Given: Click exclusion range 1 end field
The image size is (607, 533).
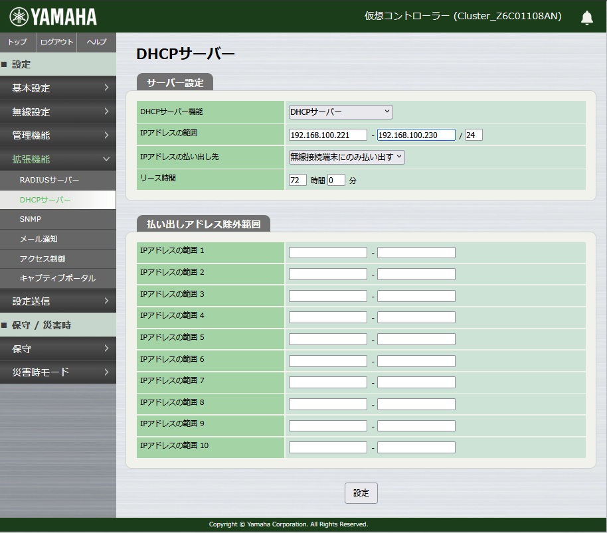Looking at the screenshot, I should [416, 253].
